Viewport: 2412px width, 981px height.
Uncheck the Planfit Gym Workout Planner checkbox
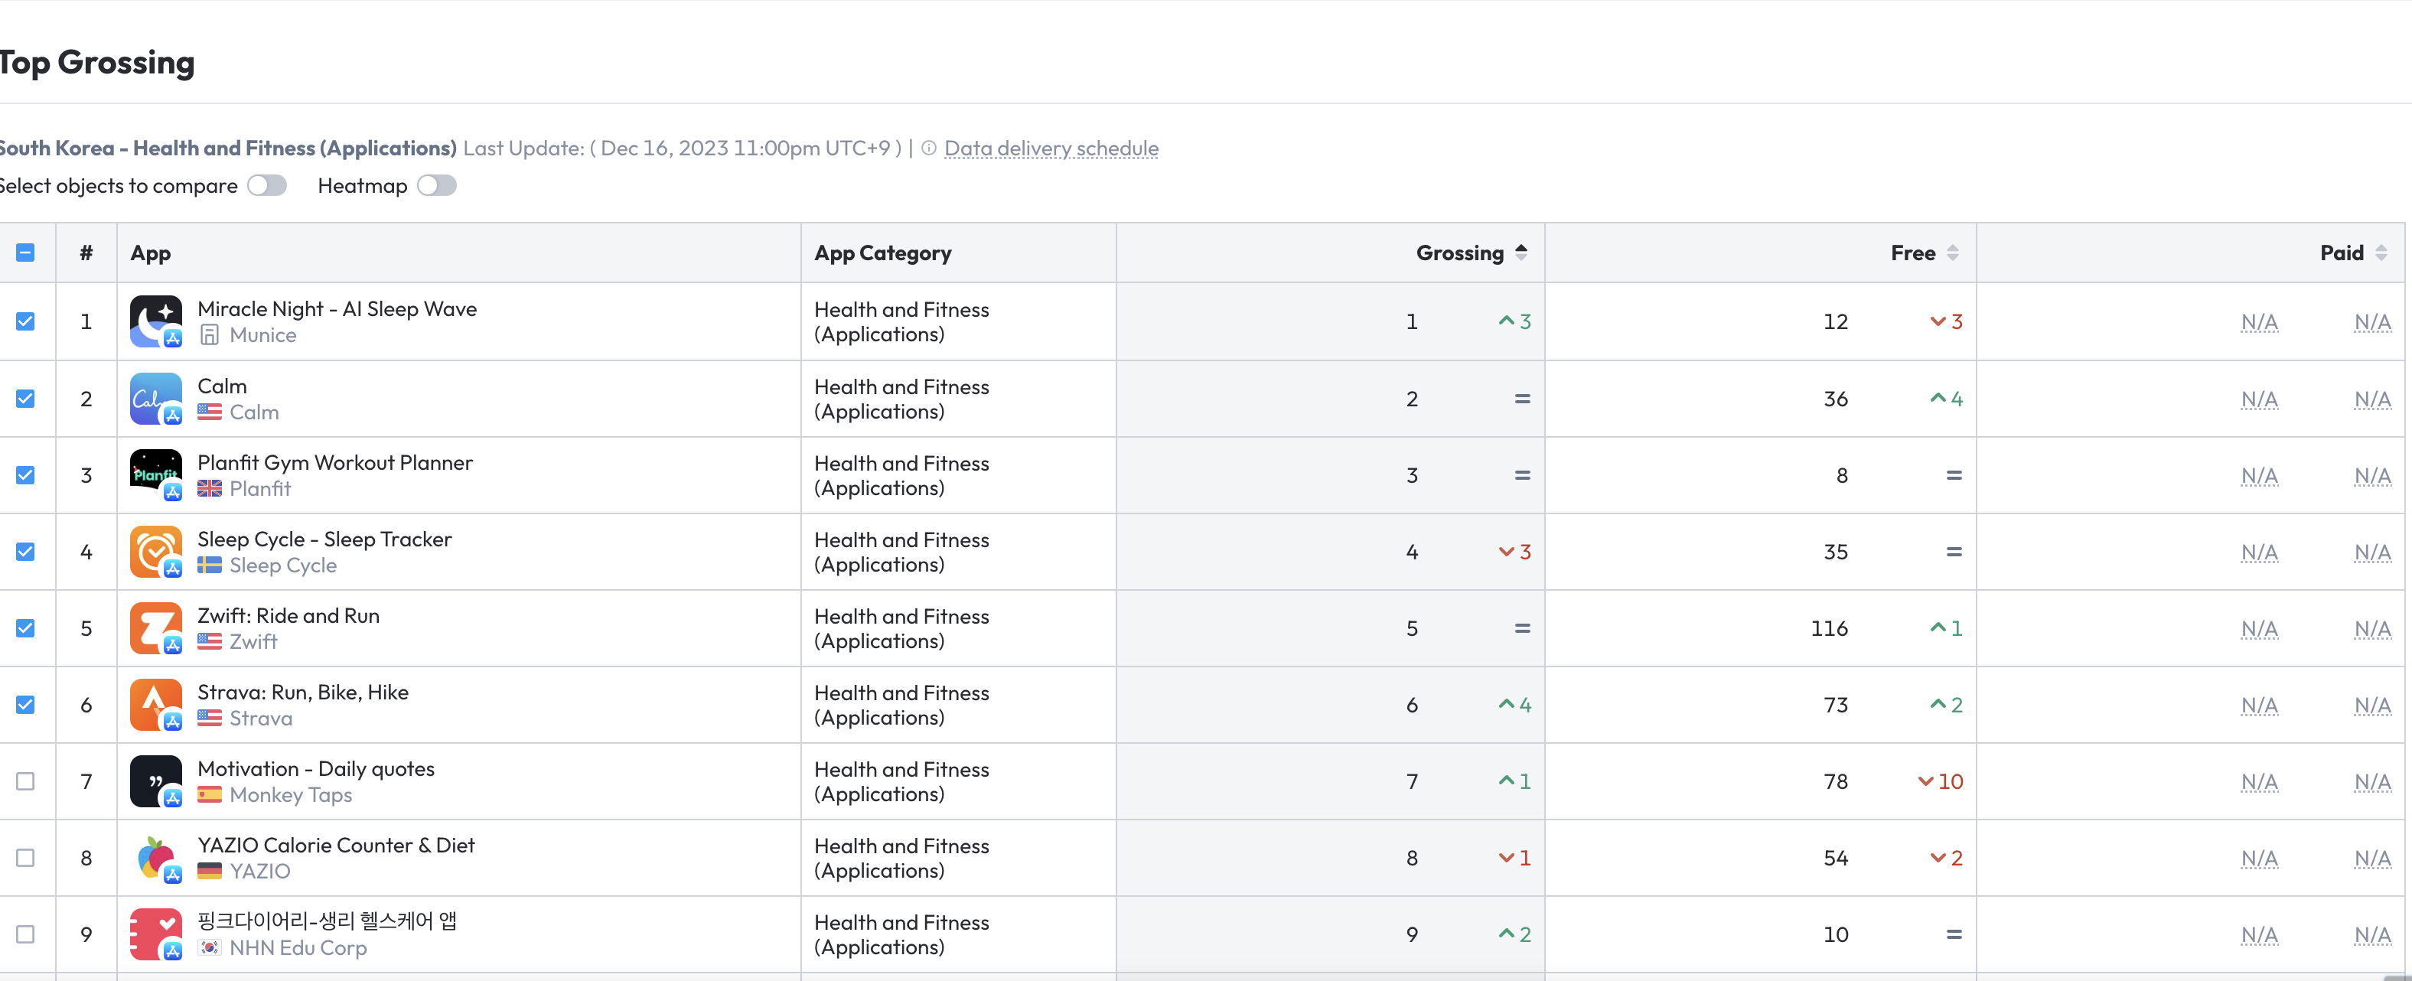click(25, 475)
